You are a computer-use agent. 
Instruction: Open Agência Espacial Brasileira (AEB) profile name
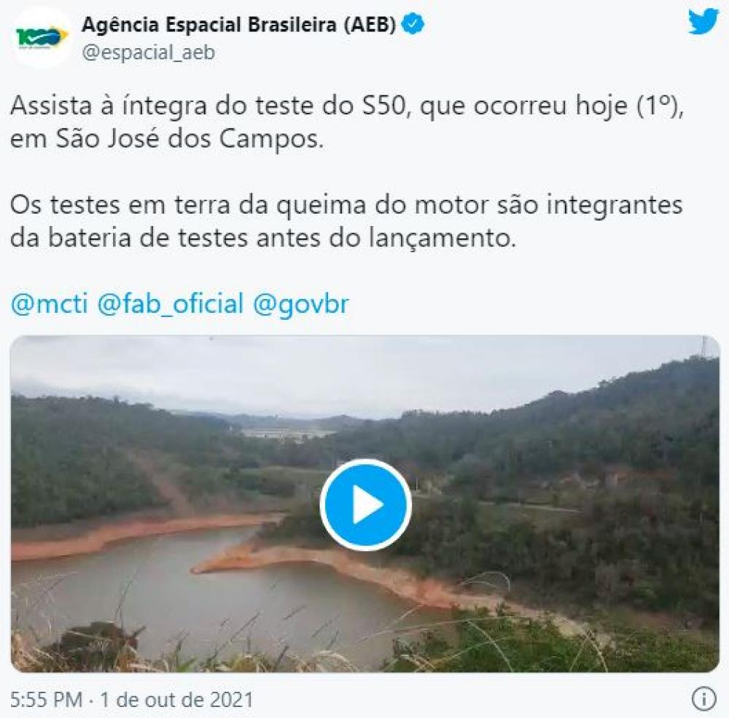click(x=239, y=25)
